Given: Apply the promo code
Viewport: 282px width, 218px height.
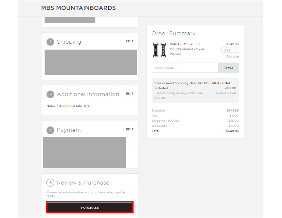Looking at the screenshot, I should point(229,68).
